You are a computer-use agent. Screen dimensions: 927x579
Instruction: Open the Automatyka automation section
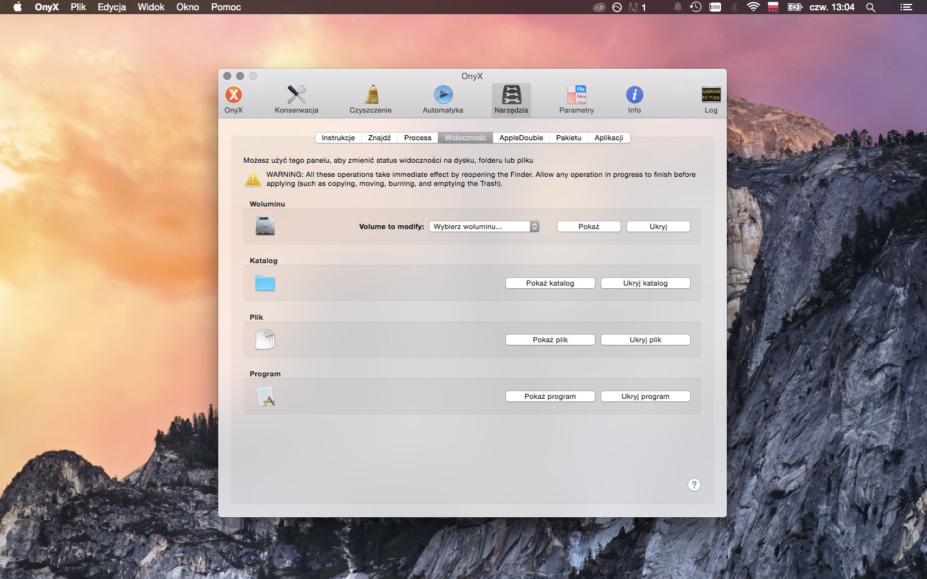click(x=443, y=100)
